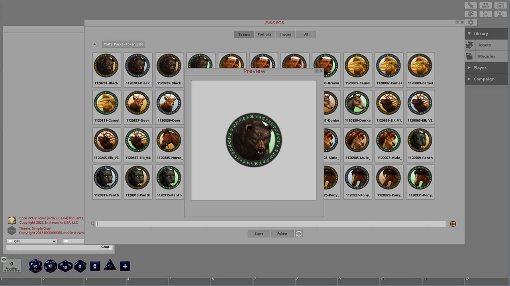Image resolution: width=510 pixels, height=286 pixels.
Task: Open the Combat Tracker sword icon
Action: 471,5
